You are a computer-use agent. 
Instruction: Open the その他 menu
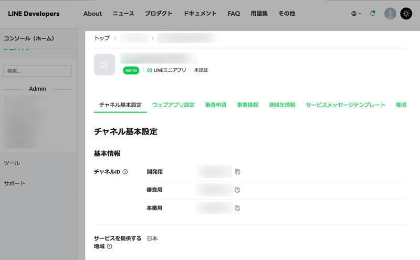pyautogui.click(x=286, y=14)
